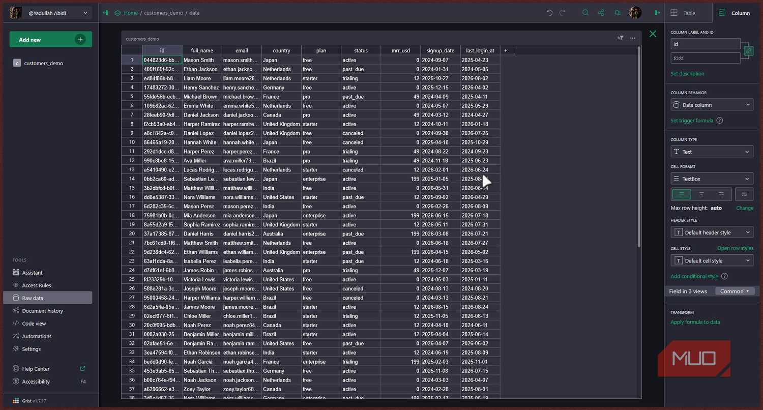Toggle text wrapping button
This screenshot has width=763, height=410.
point(745,194)
